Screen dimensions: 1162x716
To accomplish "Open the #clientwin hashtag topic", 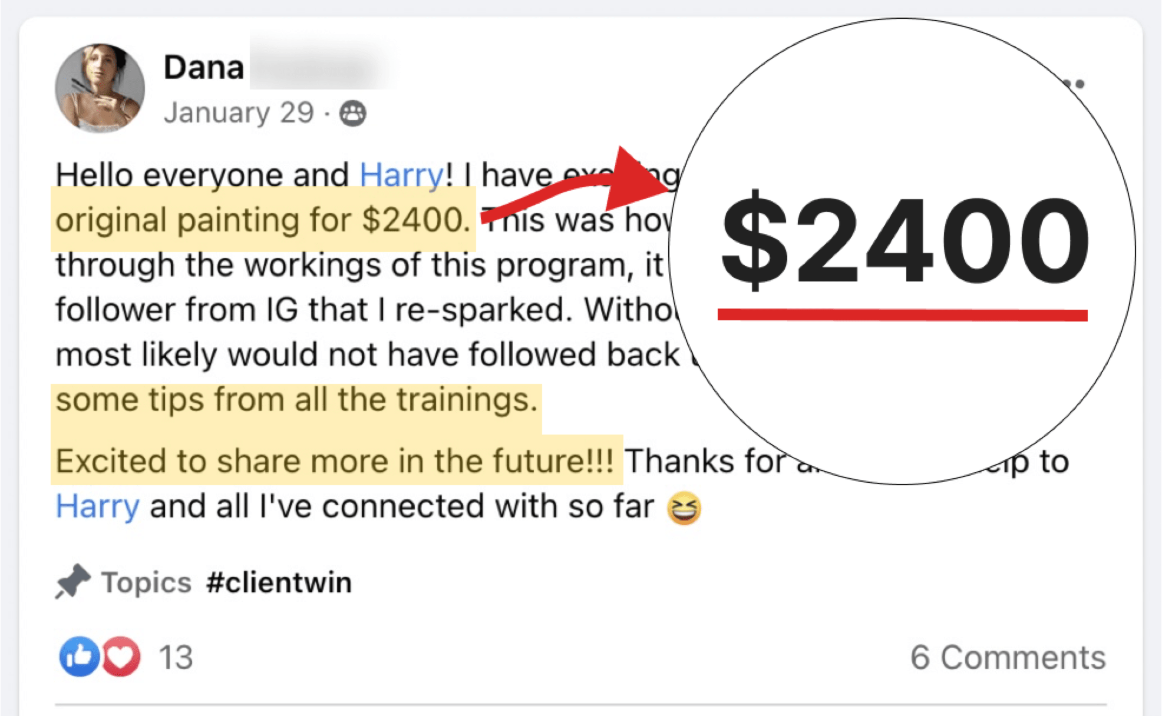I will [279, 582].
